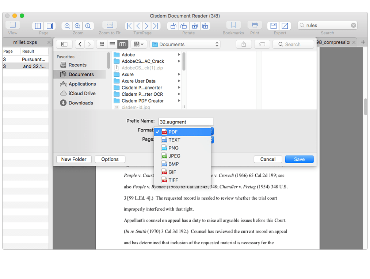Switch to the millet.oxps tab
This screenshot has height=279, width=370.
(x=25, y=42)
